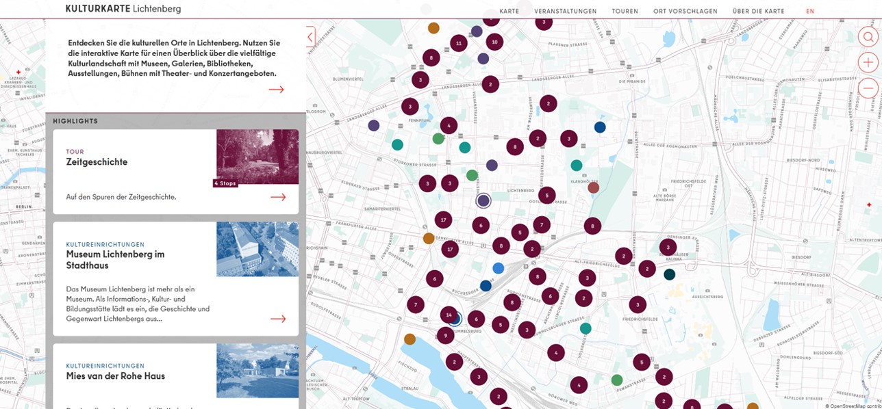The image size is (882, 409).
Task: Switch language with the EN link
Action: 810,11
